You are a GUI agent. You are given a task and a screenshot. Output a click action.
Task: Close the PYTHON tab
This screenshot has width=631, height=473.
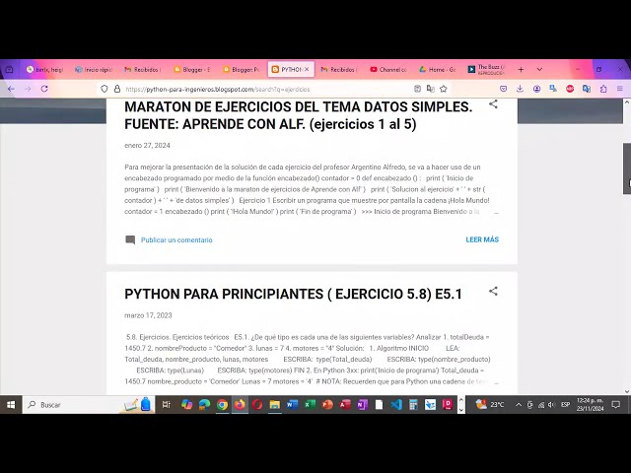point(307,70)
